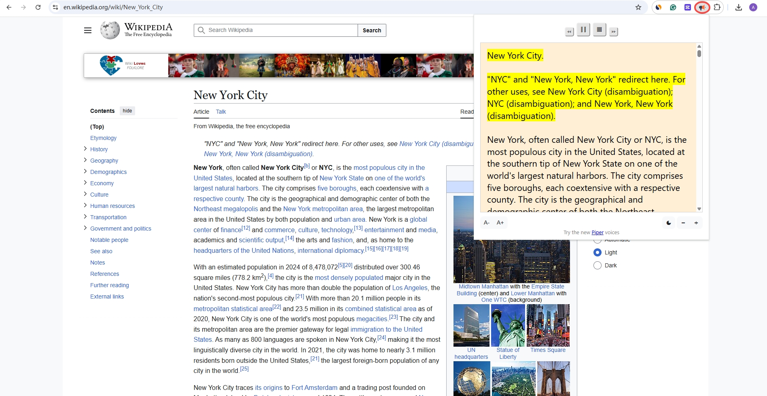Open Wikipedia main menu hamburger icon
Viewport: 767px width, 396px height.
coord(88,30)
